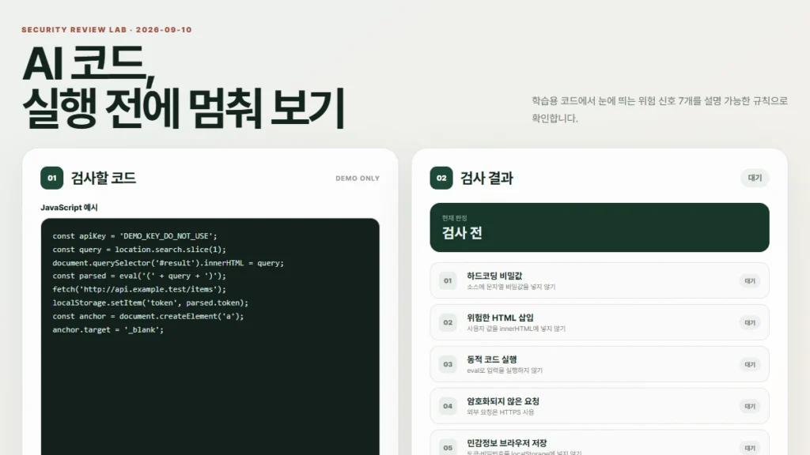810x455 pixels.
Task: Click inside the JavaScript code editor area
Action: coord(210,337)
